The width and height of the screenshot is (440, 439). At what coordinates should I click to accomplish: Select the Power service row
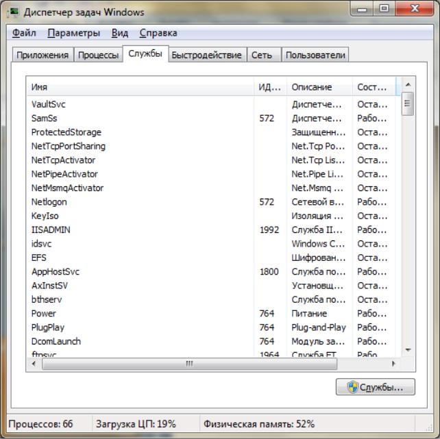(x=211, y=314)
